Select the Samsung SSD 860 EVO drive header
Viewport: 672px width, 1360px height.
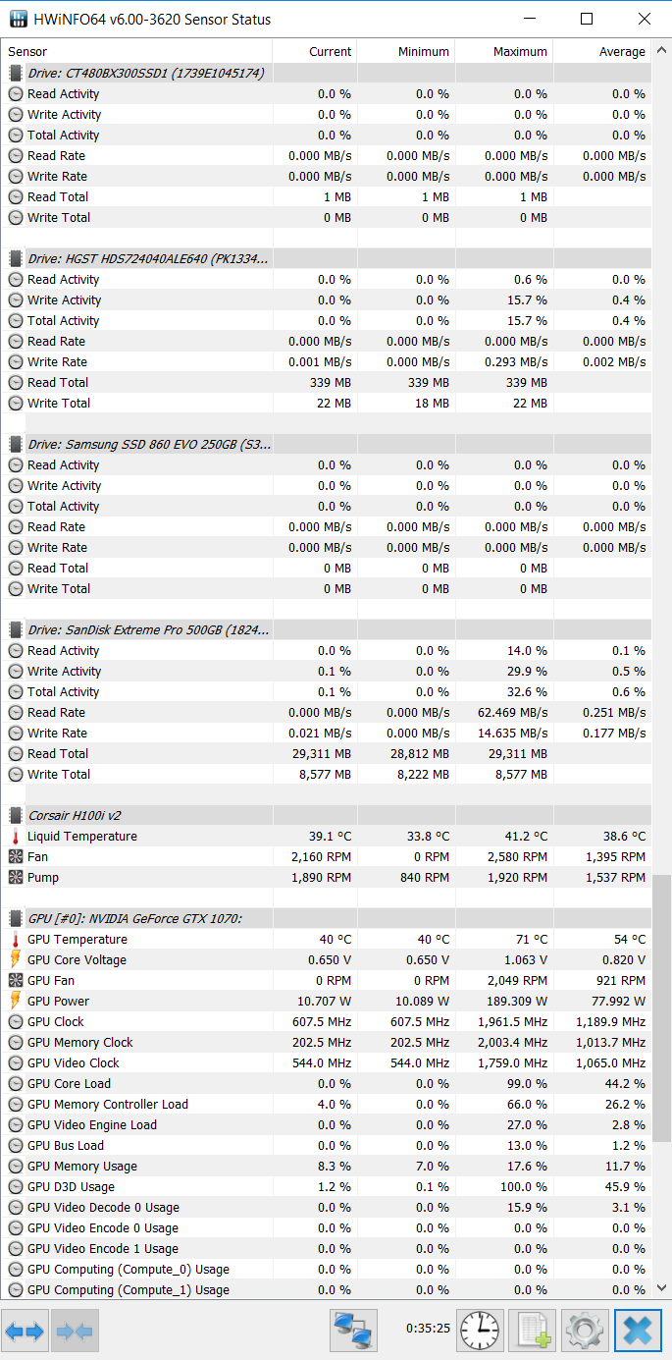coord(149,444)
